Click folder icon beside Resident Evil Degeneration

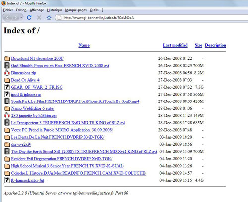pyautogui.click(x=7, y=159)
